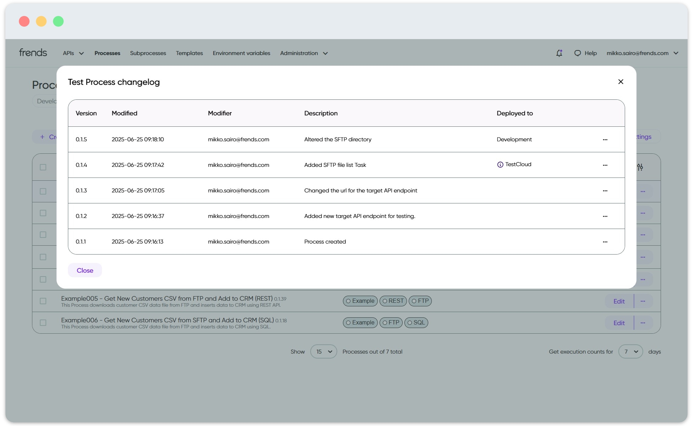Screen dimensions: 693x426
Task: Select the checkbox for Example005
Action: coord(43,301)
